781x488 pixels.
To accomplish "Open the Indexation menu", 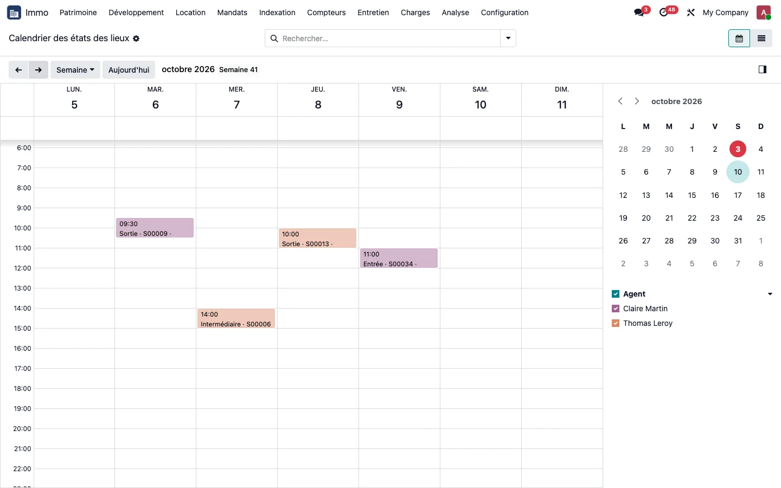I will pyautogui.click(x=277, y=12).
